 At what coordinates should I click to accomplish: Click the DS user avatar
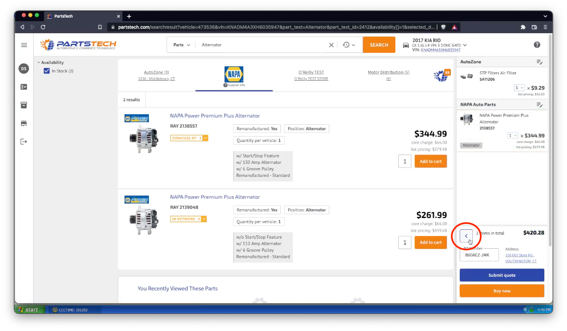tap(24, 68)
